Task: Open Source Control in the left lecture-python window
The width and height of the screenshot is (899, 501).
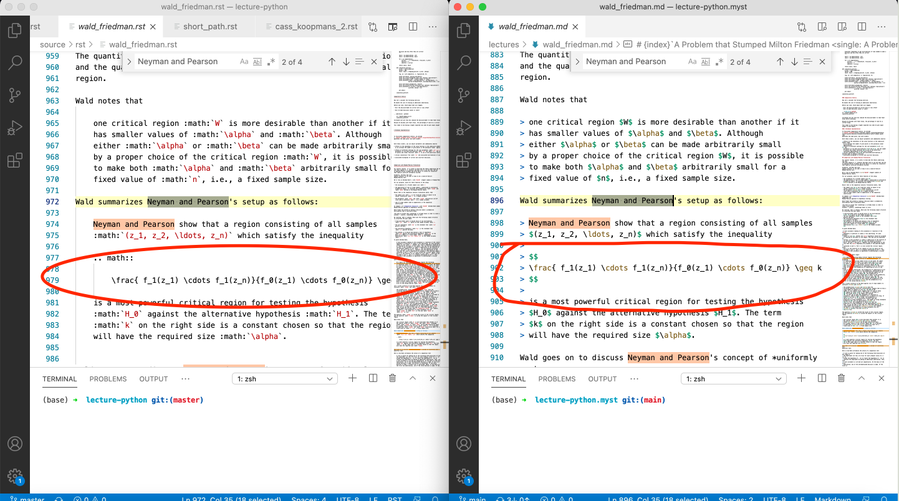Action: [x=15, y=95]
